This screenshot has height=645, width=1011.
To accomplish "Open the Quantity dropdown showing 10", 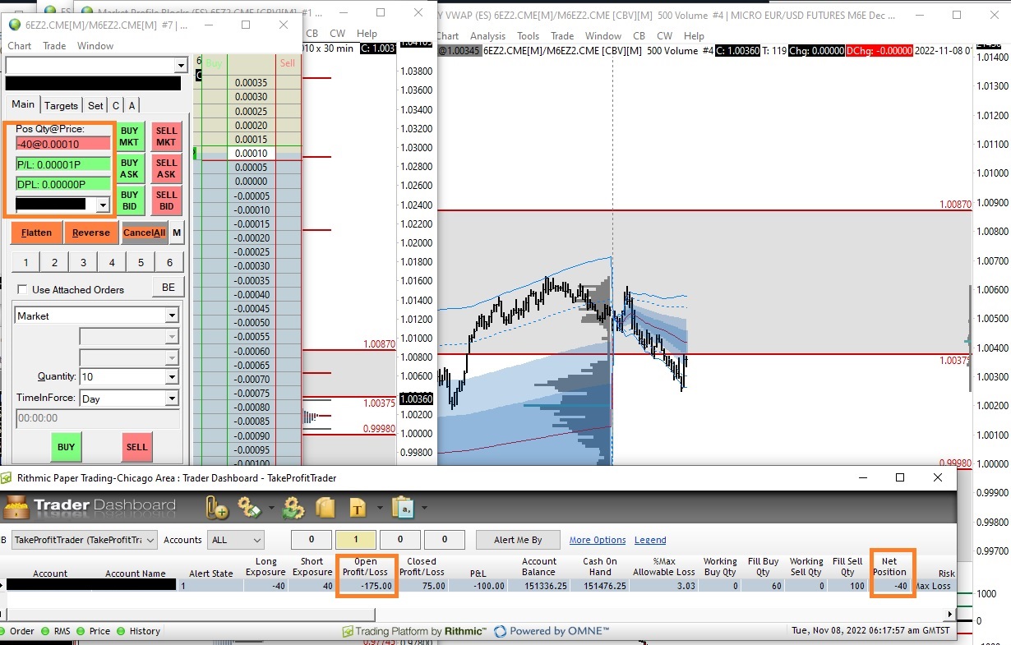I will [x=172, y=376].
